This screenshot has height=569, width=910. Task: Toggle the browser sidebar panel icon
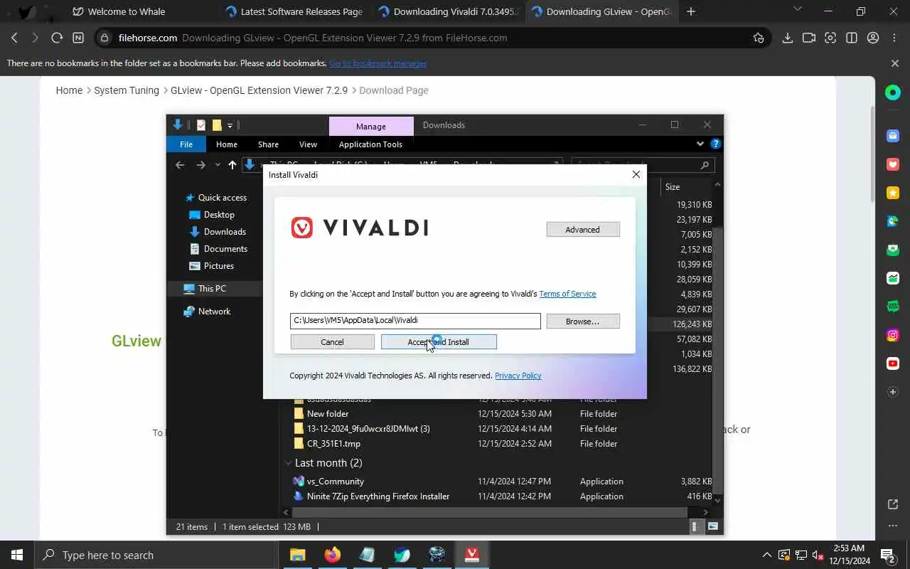pyautogui.click(x=852, y=38)
